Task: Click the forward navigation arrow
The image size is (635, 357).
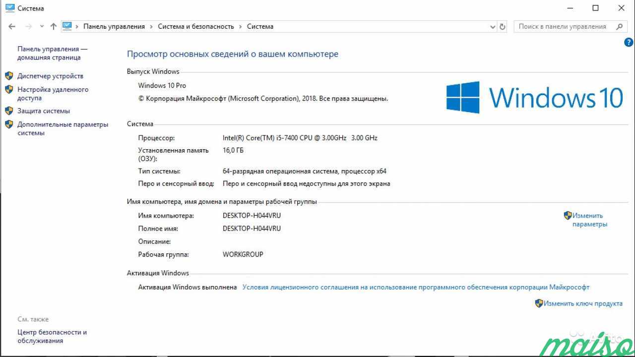Action: click(28, 27)
